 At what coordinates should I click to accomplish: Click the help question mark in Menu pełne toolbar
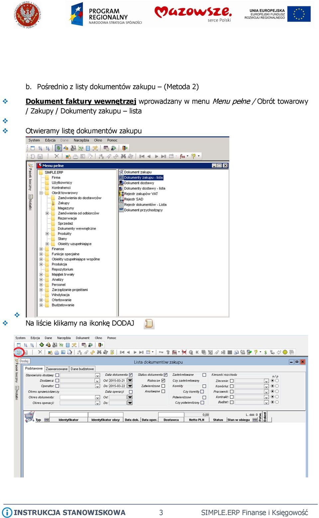193,156
